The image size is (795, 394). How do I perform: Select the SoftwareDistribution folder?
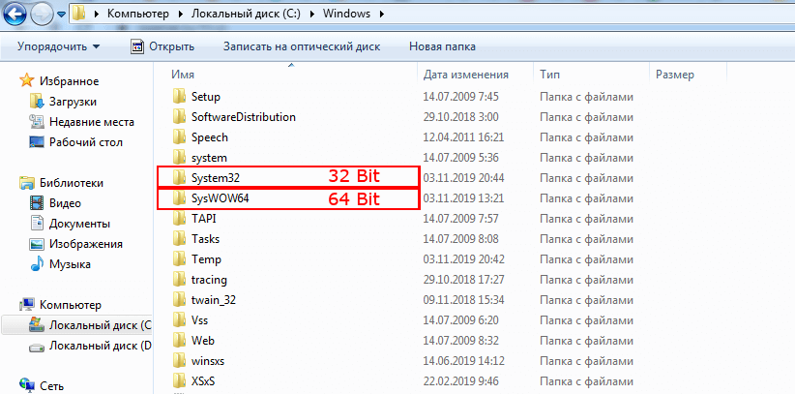243,117
